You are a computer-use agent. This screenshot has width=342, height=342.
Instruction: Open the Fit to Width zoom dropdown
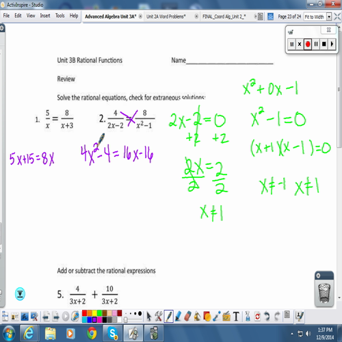tap(329, 16)
